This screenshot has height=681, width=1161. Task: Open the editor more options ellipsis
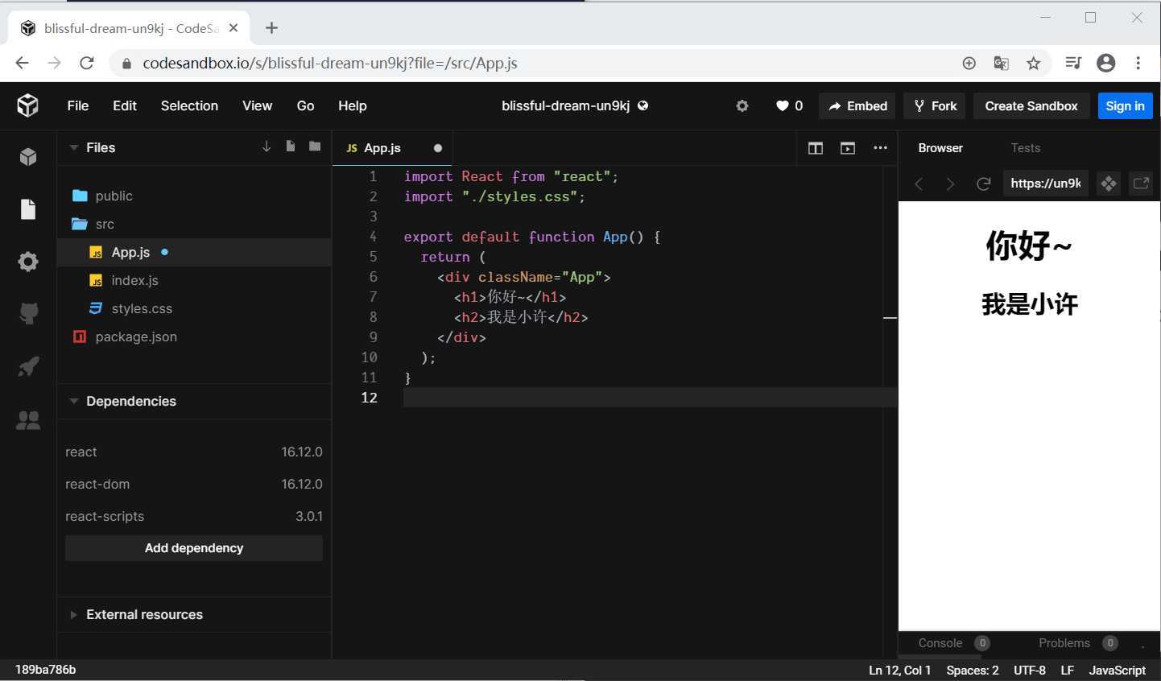tap(880, 147)
